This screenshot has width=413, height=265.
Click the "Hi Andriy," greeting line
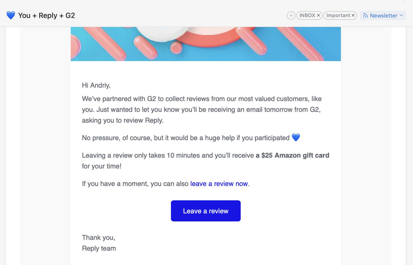pyautogui.click(x=96, y=85)
